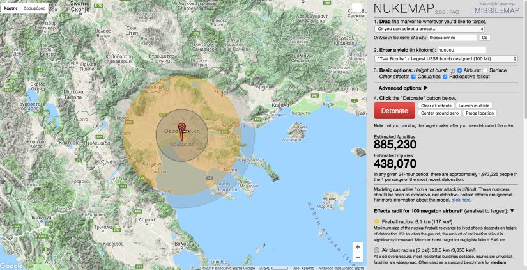Open the city preset dropdown
This screenshot has height=270, width=527.
tap(429, 29)
